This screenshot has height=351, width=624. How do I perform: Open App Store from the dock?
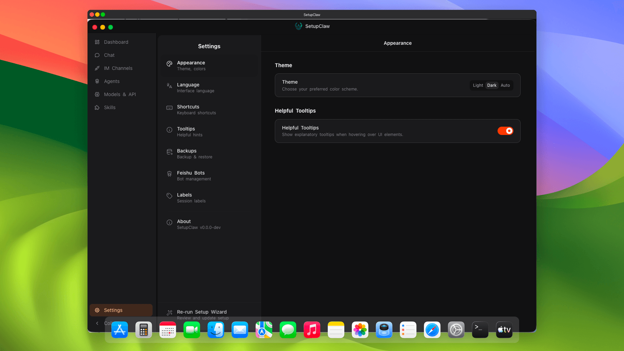click(120, 330)
